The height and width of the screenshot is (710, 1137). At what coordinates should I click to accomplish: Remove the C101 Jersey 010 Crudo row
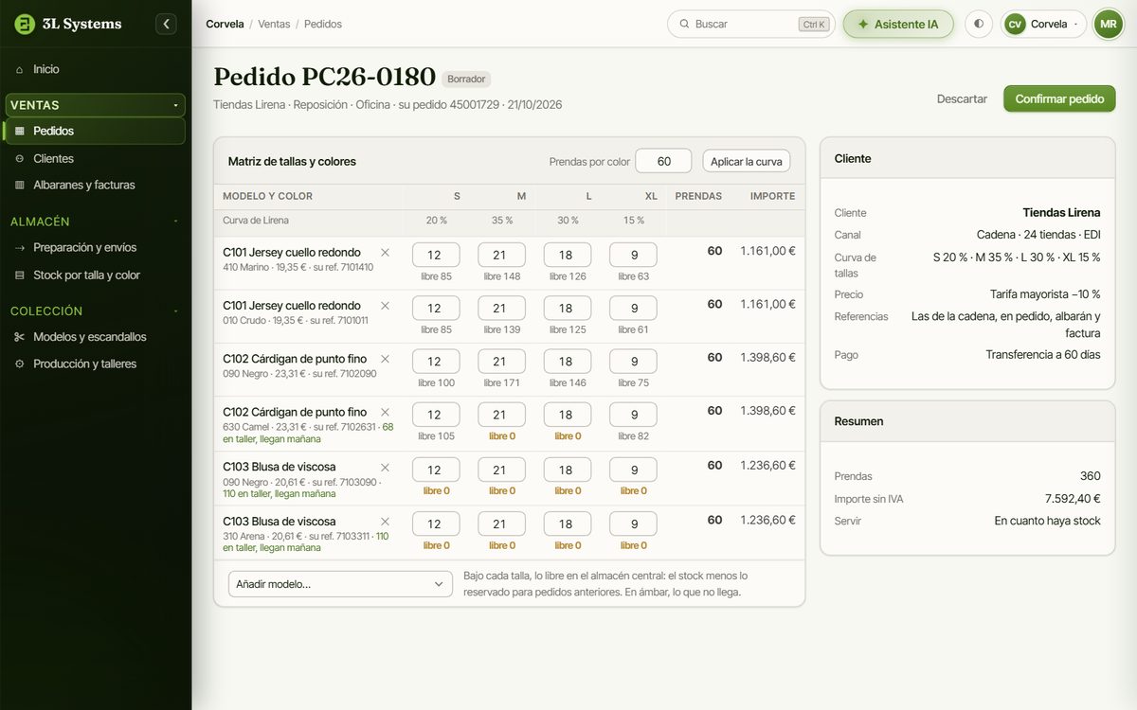pyautogui.click(x=385, y=306)
